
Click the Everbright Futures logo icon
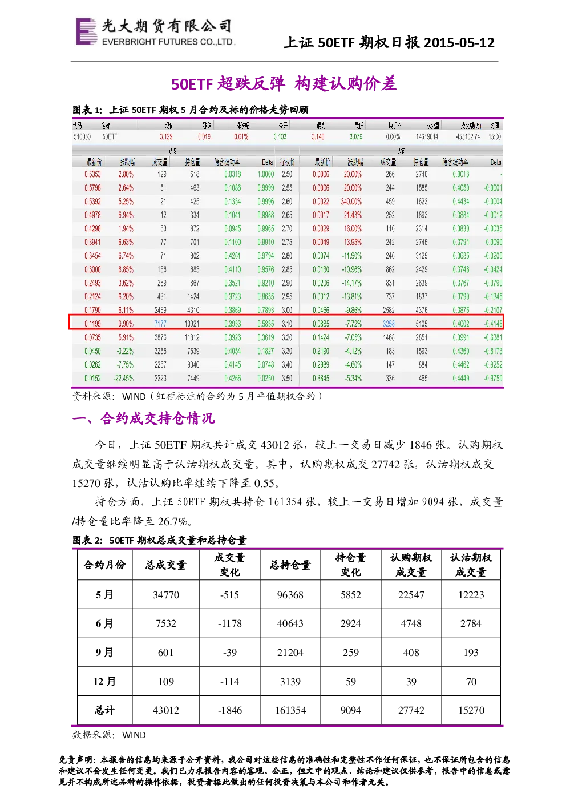87,31
